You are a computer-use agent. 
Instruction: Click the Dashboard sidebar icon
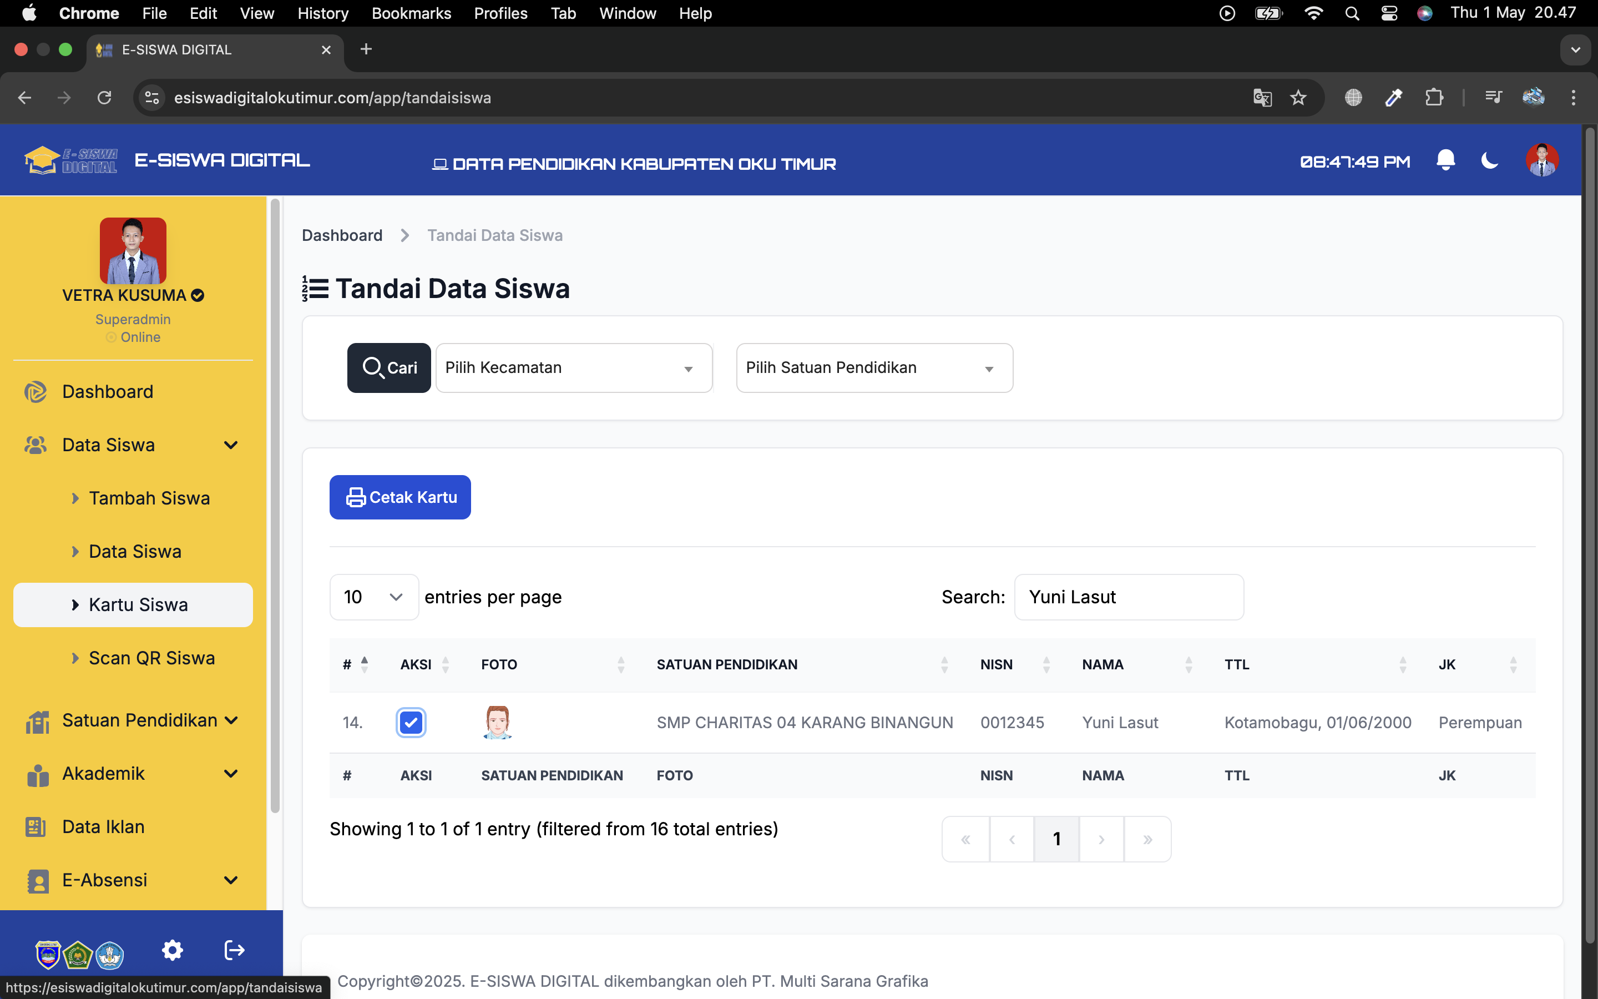coord(36,392)
